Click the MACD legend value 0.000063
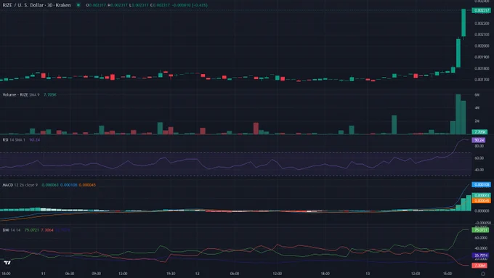Screen dimensions: 494x278 [x=50, y=185]
